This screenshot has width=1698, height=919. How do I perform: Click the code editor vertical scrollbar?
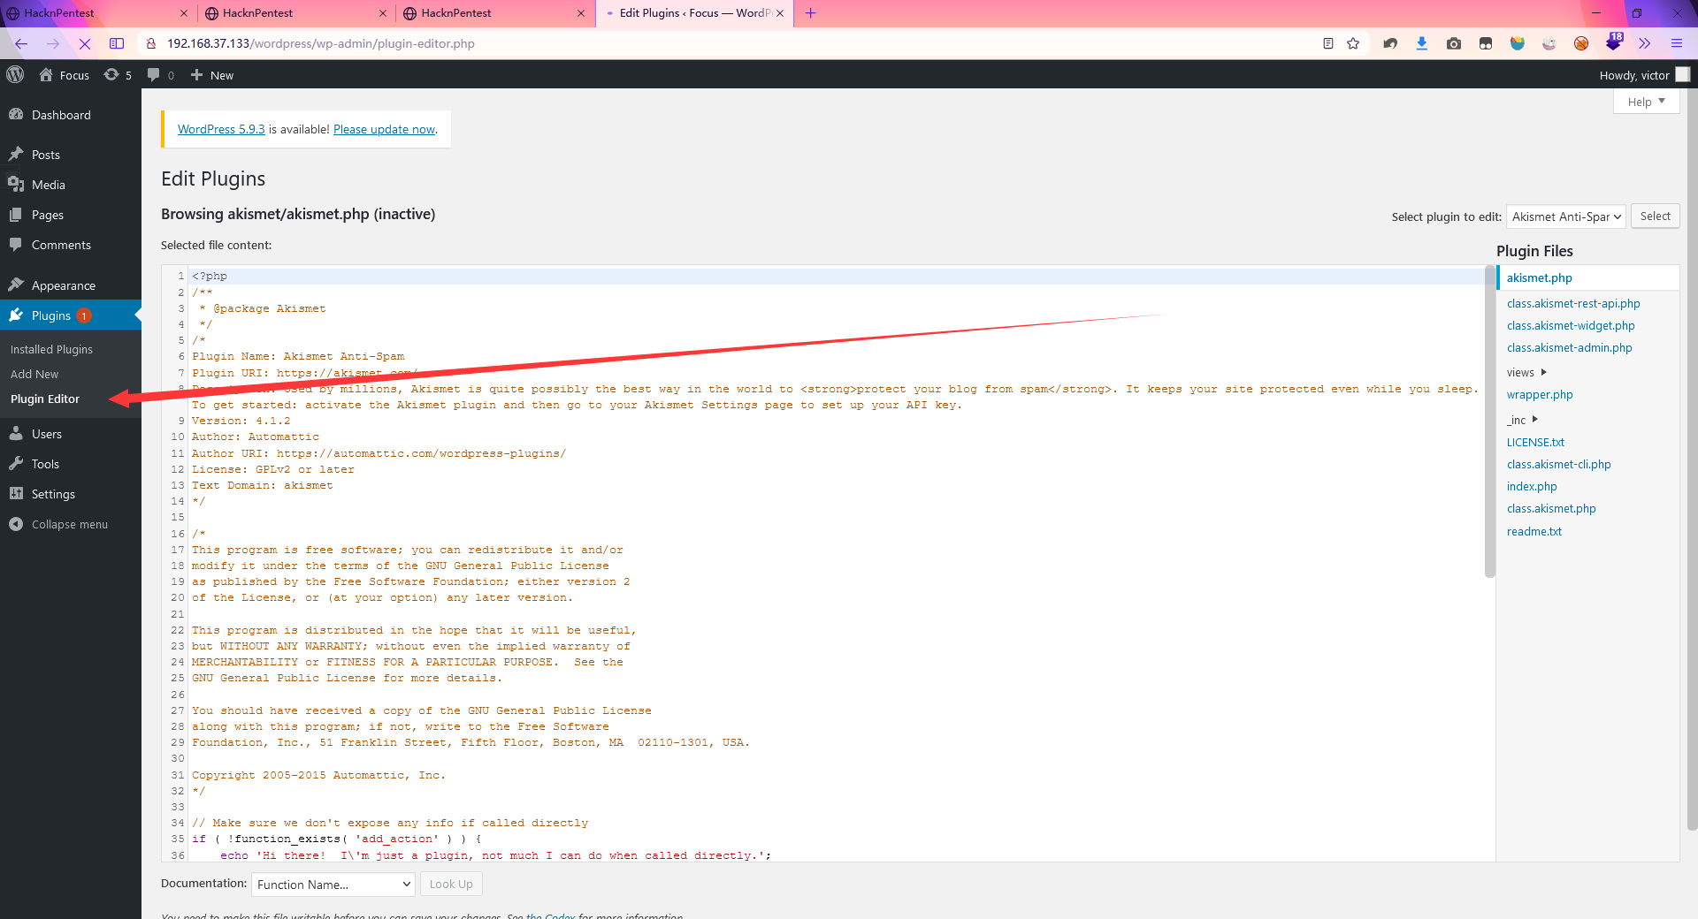coord(1489,422)
